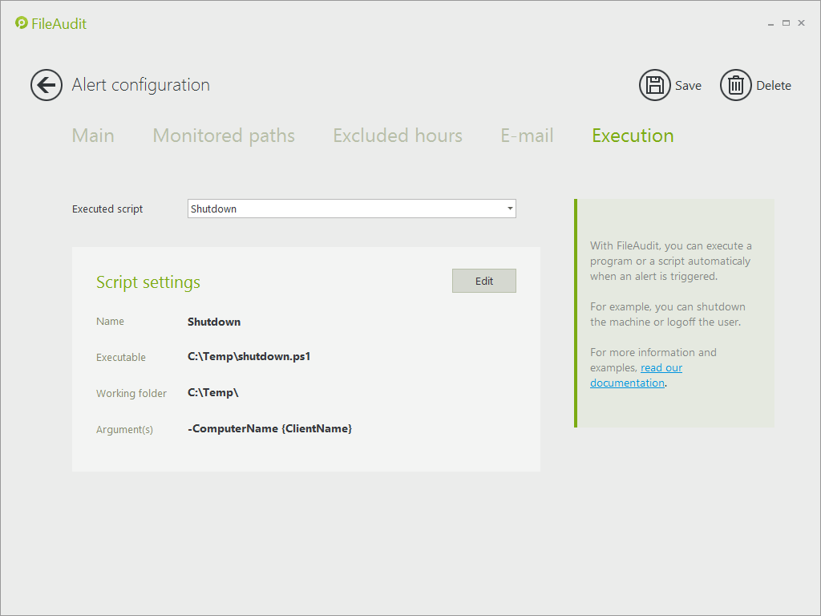Click the FileAudit logo icon

(22, 23)
